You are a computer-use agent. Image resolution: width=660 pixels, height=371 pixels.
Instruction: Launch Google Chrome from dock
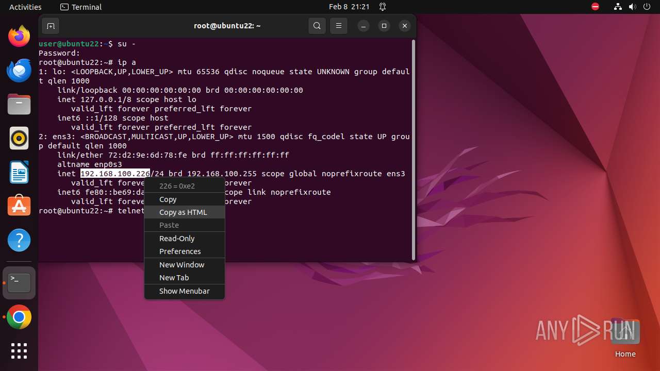click(x=19, y=317)
